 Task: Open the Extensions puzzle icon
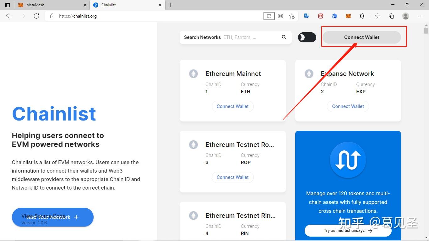coord(362,16)
